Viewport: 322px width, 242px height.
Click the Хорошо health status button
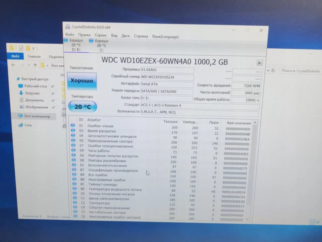82,81
